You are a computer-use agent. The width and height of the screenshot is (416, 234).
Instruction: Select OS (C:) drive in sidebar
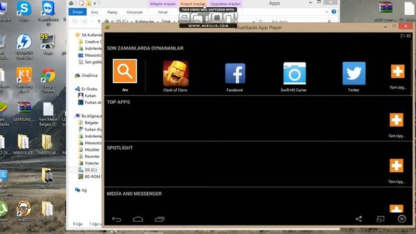click(x=88, y=170)
